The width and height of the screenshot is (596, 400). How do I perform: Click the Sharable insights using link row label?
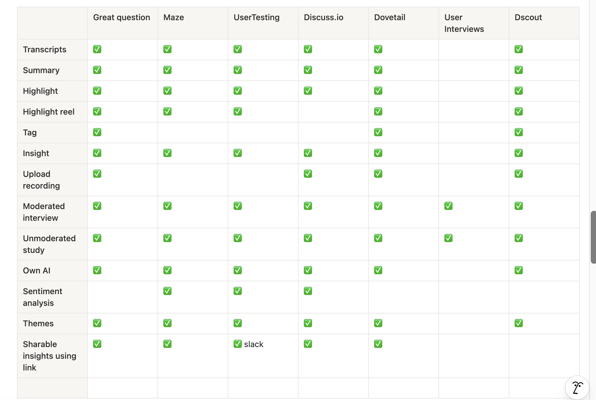click(x=49, y=356)
